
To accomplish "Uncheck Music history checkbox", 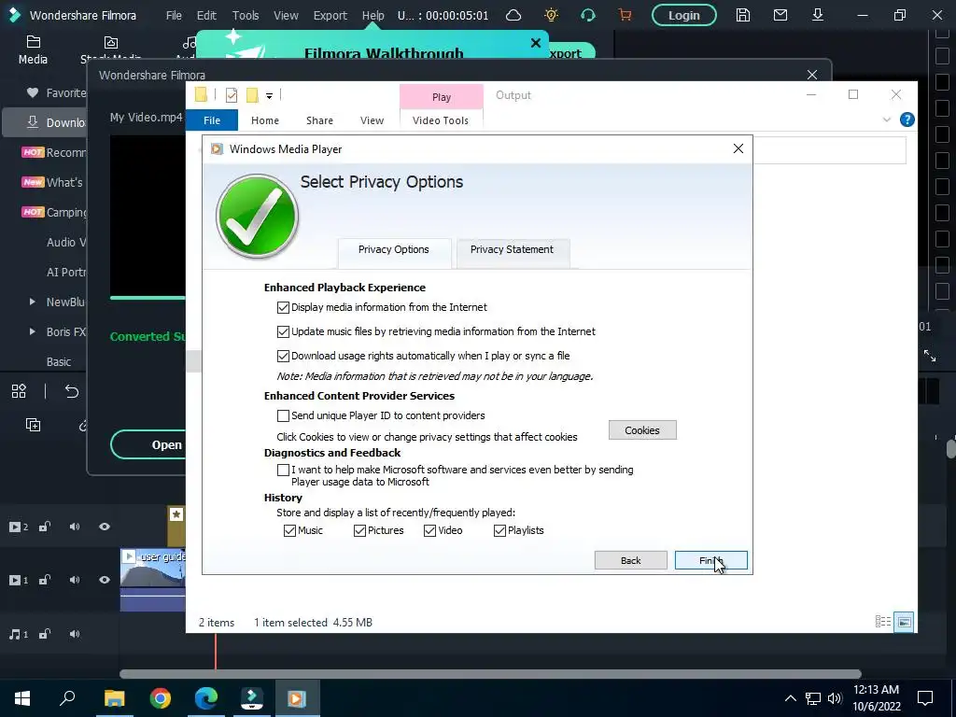I will coord(289,530).
